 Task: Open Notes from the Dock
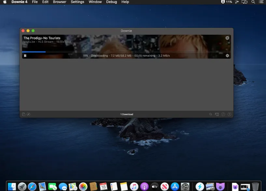pos(124,186)
